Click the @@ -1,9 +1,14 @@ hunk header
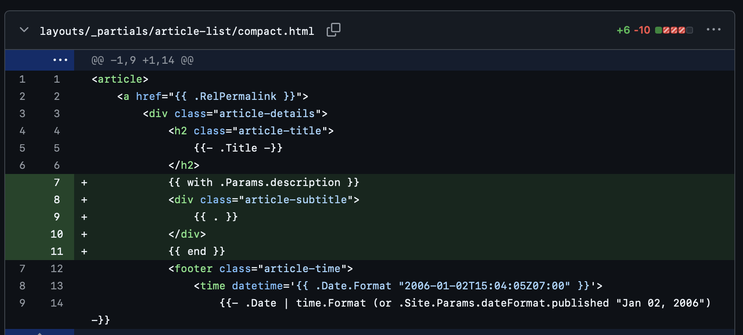Viewport: 743px width, 335px height. (142, 60)
